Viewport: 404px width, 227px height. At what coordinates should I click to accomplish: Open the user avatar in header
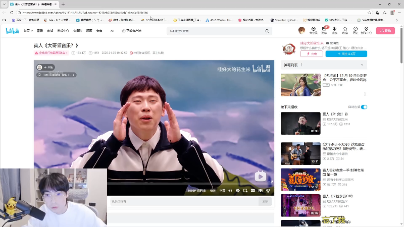click(301, 30)
